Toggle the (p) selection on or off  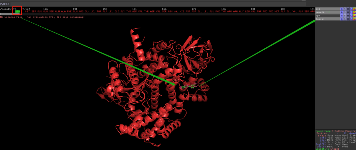[x=327, y=16]
